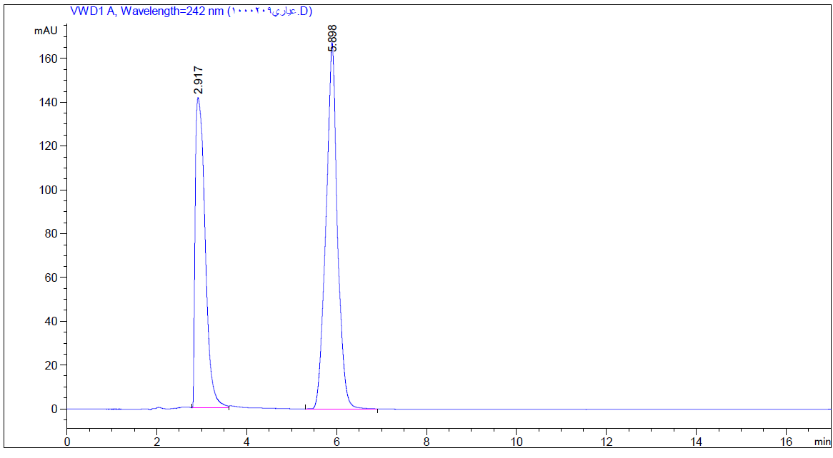The image size is (833, 458).
Task: Click the 0 value on y-axis
Action: [x=53, y=409]
